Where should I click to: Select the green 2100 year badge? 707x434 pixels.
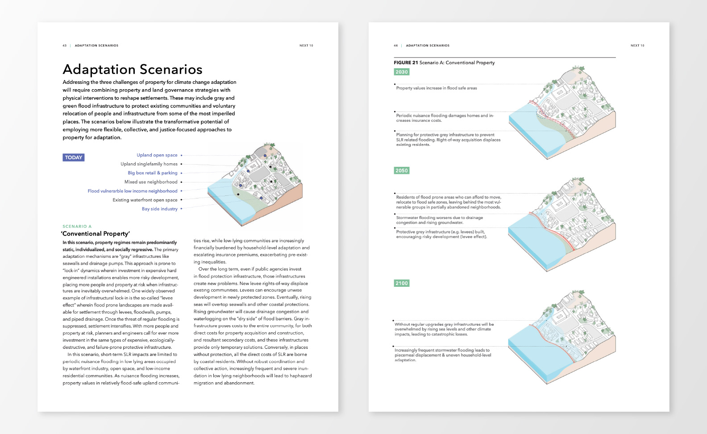(x=401, y=283)
